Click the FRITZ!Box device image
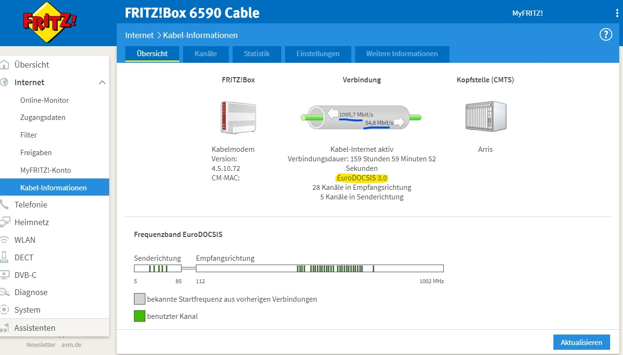This screenshot has height=355, width=623. pyautogui.click(x=238, y=118)
